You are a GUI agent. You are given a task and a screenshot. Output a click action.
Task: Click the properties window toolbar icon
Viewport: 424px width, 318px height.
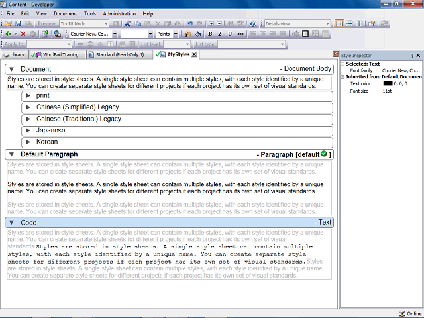372,24
